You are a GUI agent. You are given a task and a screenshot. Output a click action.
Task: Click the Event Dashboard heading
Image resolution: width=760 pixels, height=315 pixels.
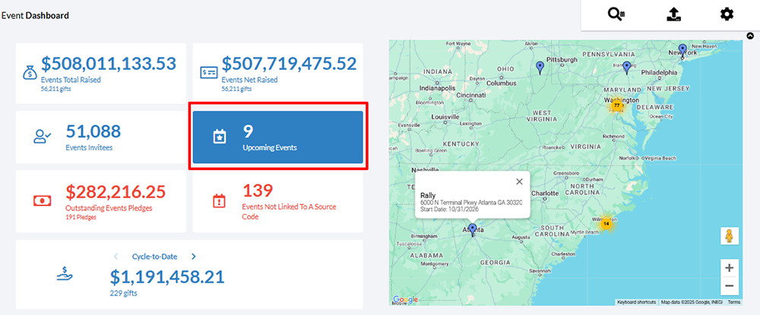35,15
